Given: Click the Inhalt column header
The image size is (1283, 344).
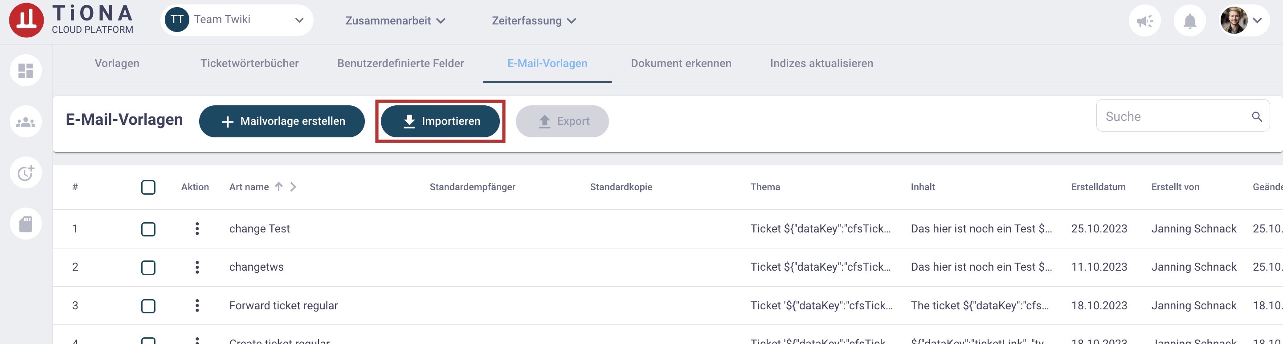Looking at the screenshot, I should pos(923,187).
